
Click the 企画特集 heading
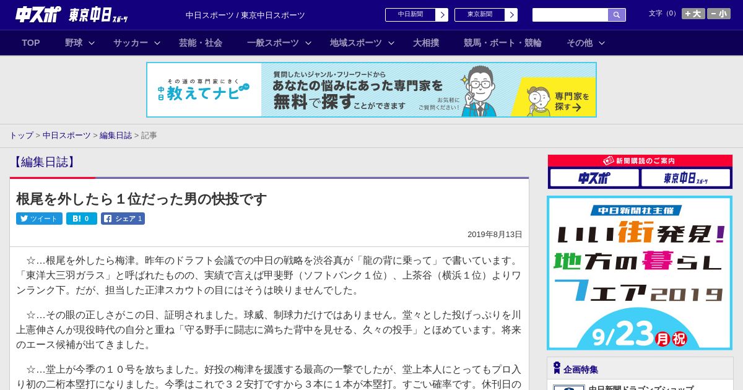pyautogui.click(x=581, y=370)
